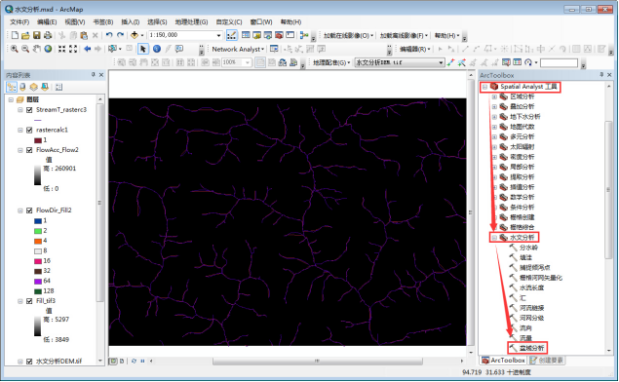Open the 加载在线影像(O) dropdown

pos(348,36)
